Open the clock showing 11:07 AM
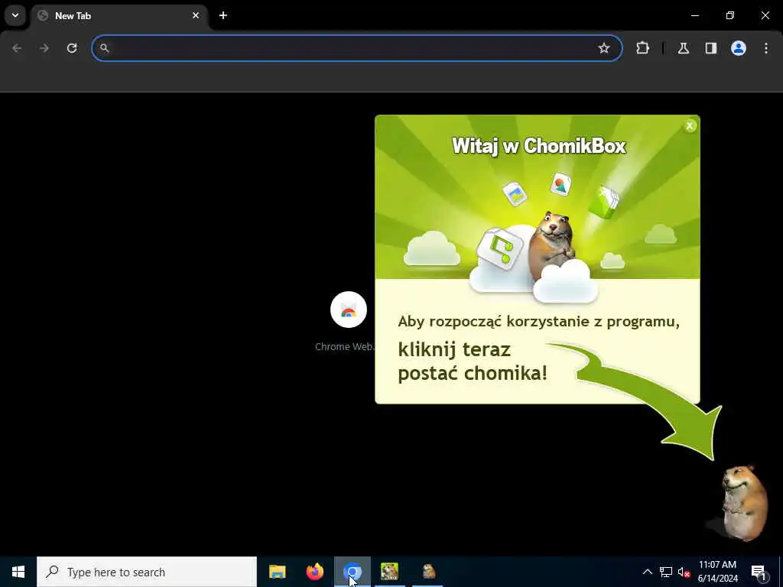Viewport: 783px width, 587px height. coord(717,572)
